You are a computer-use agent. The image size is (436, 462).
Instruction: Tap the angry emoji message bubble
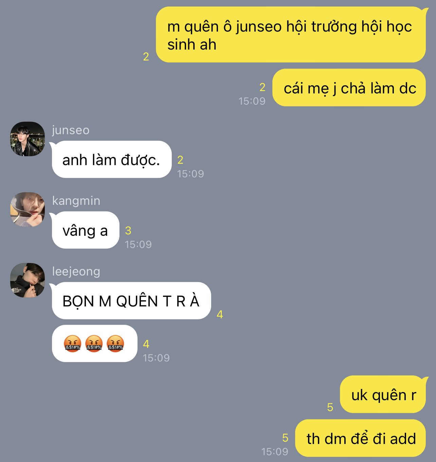click(94, 343)
